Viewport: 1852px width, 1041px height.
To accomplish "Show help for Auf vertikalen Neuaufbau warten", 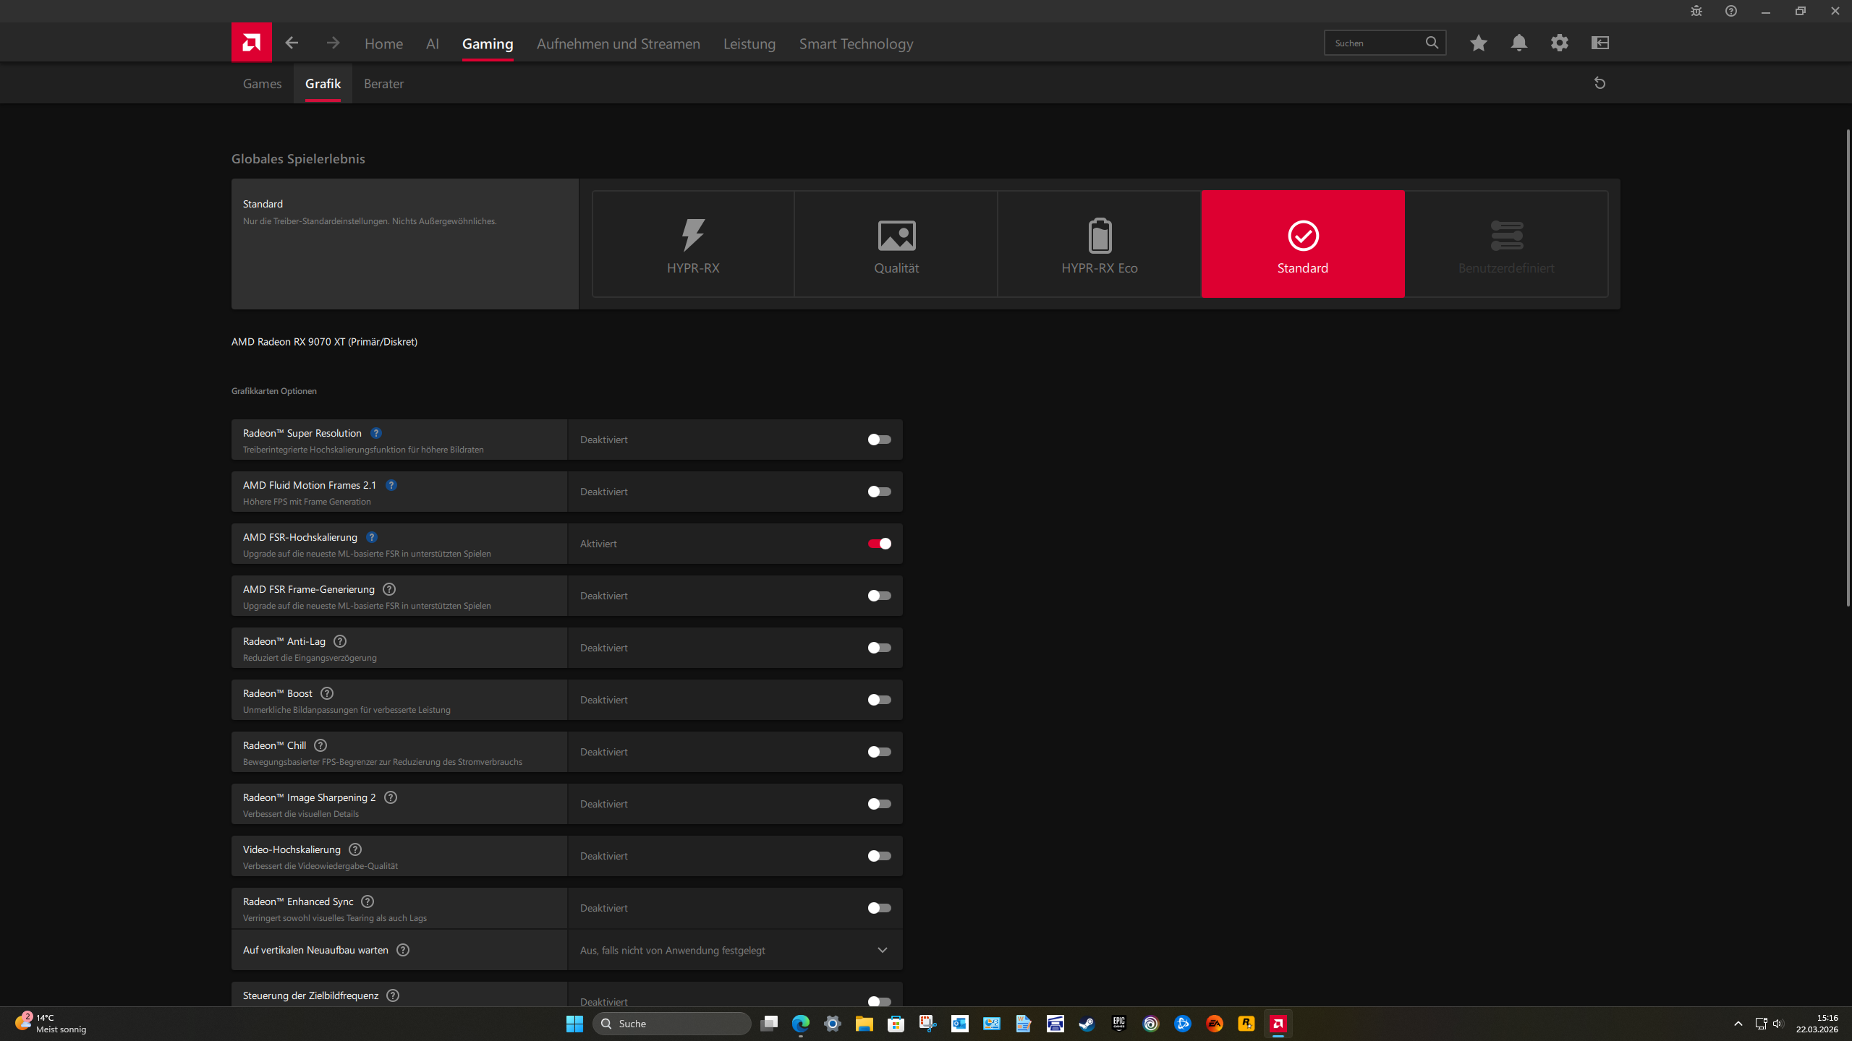I will (x=403, y=950).
